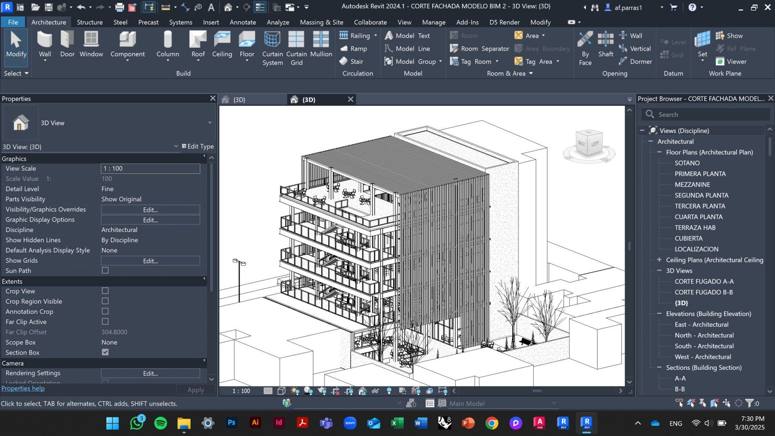Activate the Mullion tool
775x436 pixels.
click(x=321, y=44)
